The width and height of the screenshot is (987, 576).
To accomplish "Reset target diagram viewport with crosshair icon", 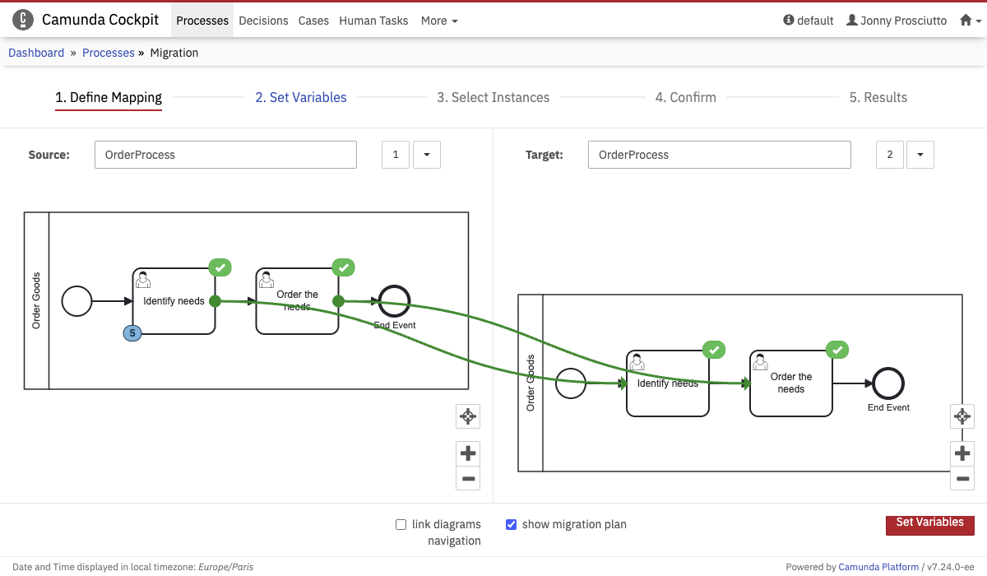I will point(962,416).
